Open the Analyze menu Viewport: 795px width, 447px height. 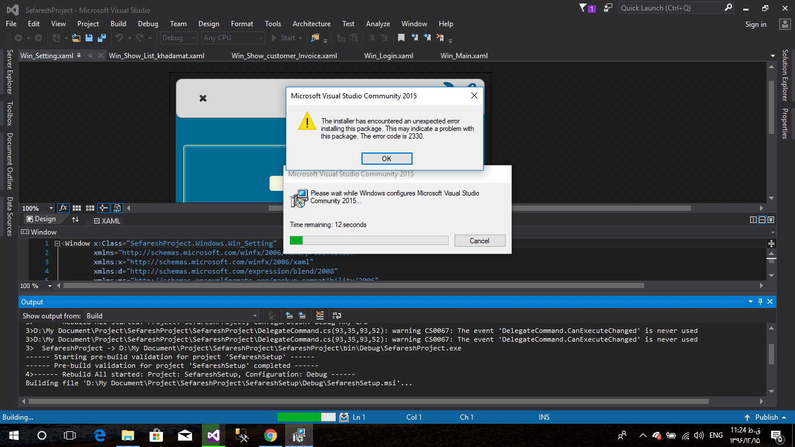click(378, 24)
